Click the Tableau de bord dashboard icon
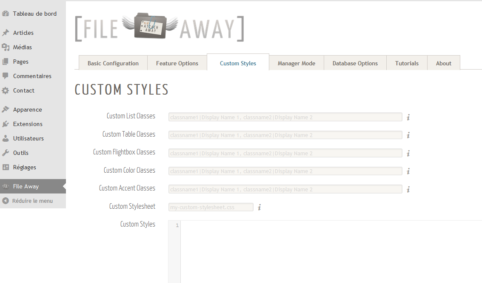Image resolution: width=482 pixels, height=283 pixels. pyautogui.click(x=6, y=14)
